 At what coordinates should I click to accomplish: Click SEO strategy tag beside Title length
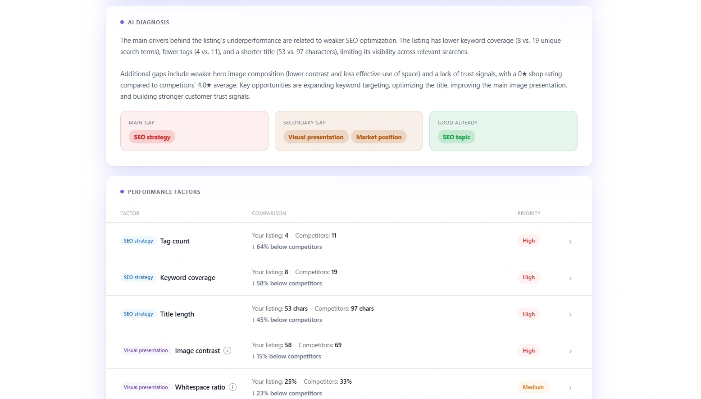[x=138, y=314]
